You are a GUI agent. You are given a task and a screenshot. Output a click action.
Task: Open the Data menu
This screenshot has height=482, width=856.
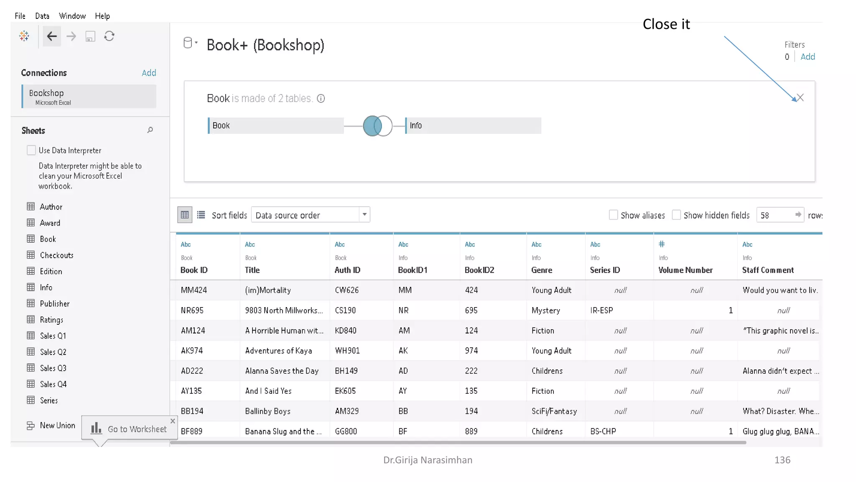(x=42, y=16)
